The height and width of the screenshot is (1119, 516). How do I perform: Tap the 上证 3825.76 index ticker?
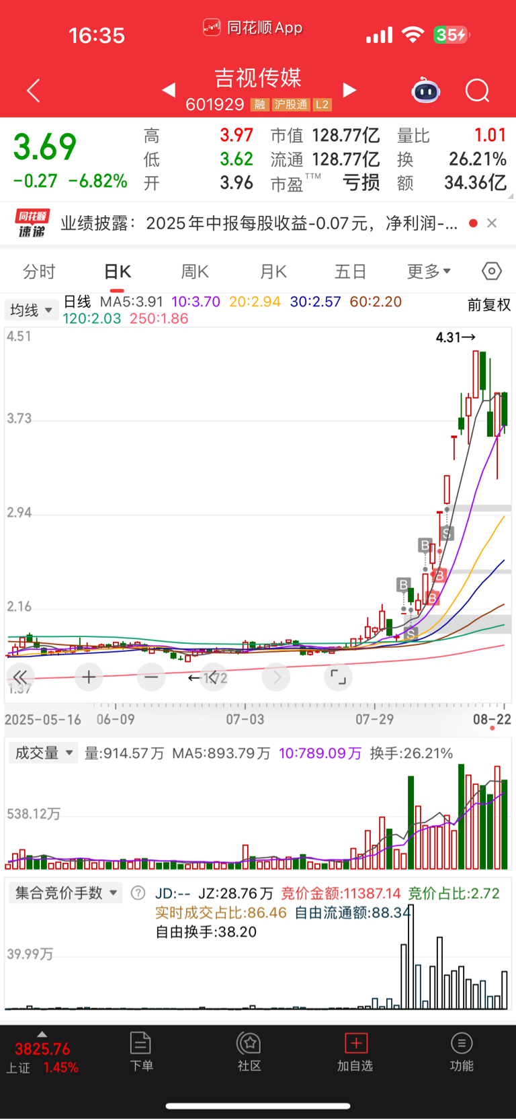(42, 1058)
